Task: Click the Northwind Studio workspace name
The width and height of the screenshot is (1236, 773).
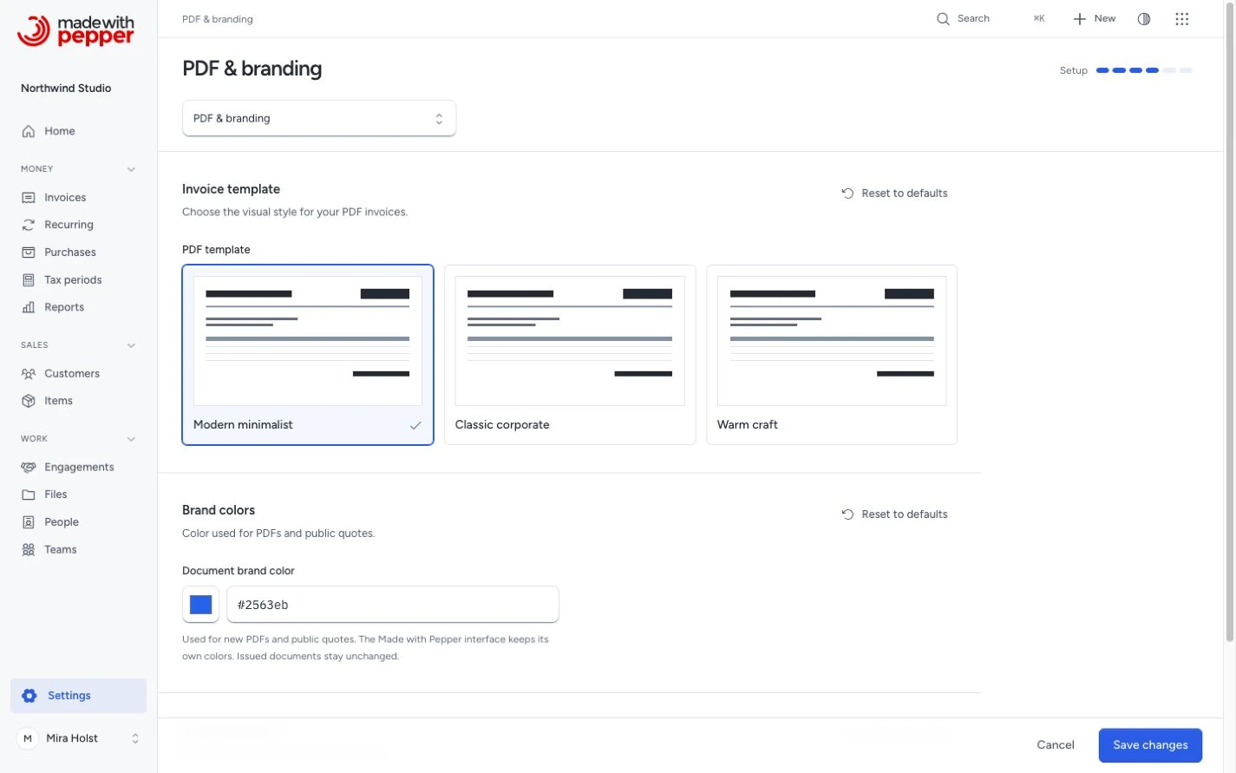Action: (66, 88)
